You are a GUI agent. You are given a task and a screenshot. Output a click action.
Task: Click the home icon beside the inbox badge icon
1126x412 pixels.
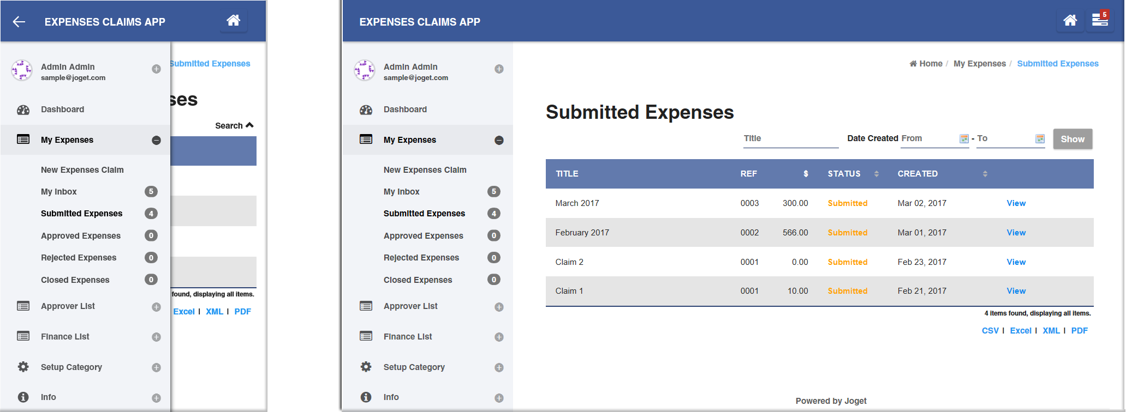[1070, 21]
